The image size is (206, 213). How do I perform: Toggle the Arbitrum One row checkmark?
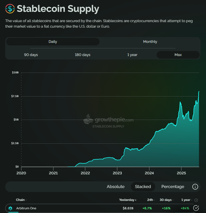tap(196, 208)
